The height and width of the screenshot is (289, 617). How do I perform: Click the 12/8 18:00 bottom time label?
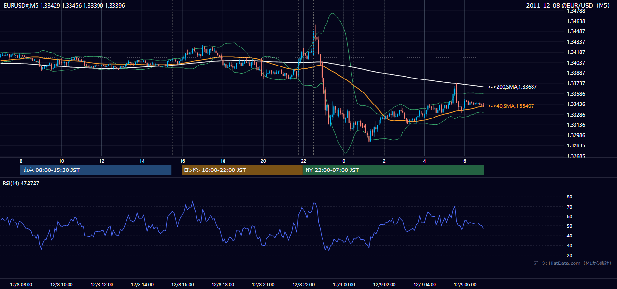point(223,285)
